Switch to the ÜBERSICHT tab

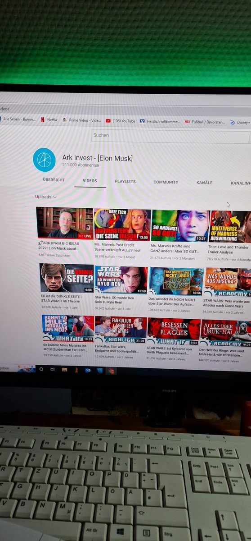click(x=54, y=180)
